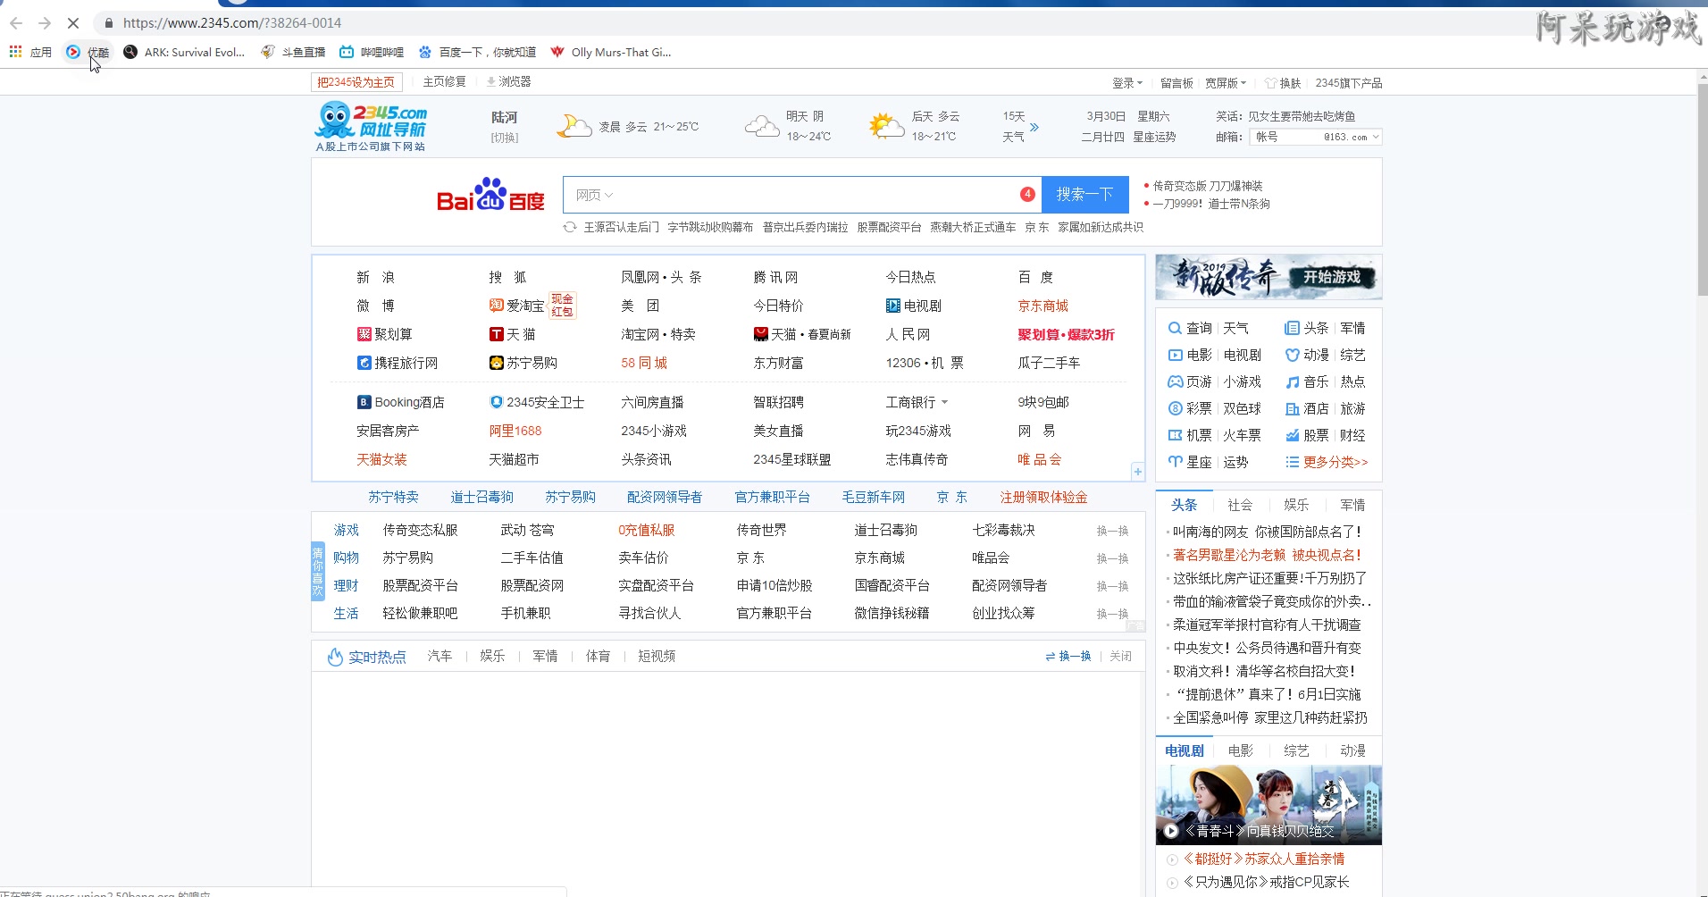
Task: Click the red notification badge 4
Action: pos(1027,194)
